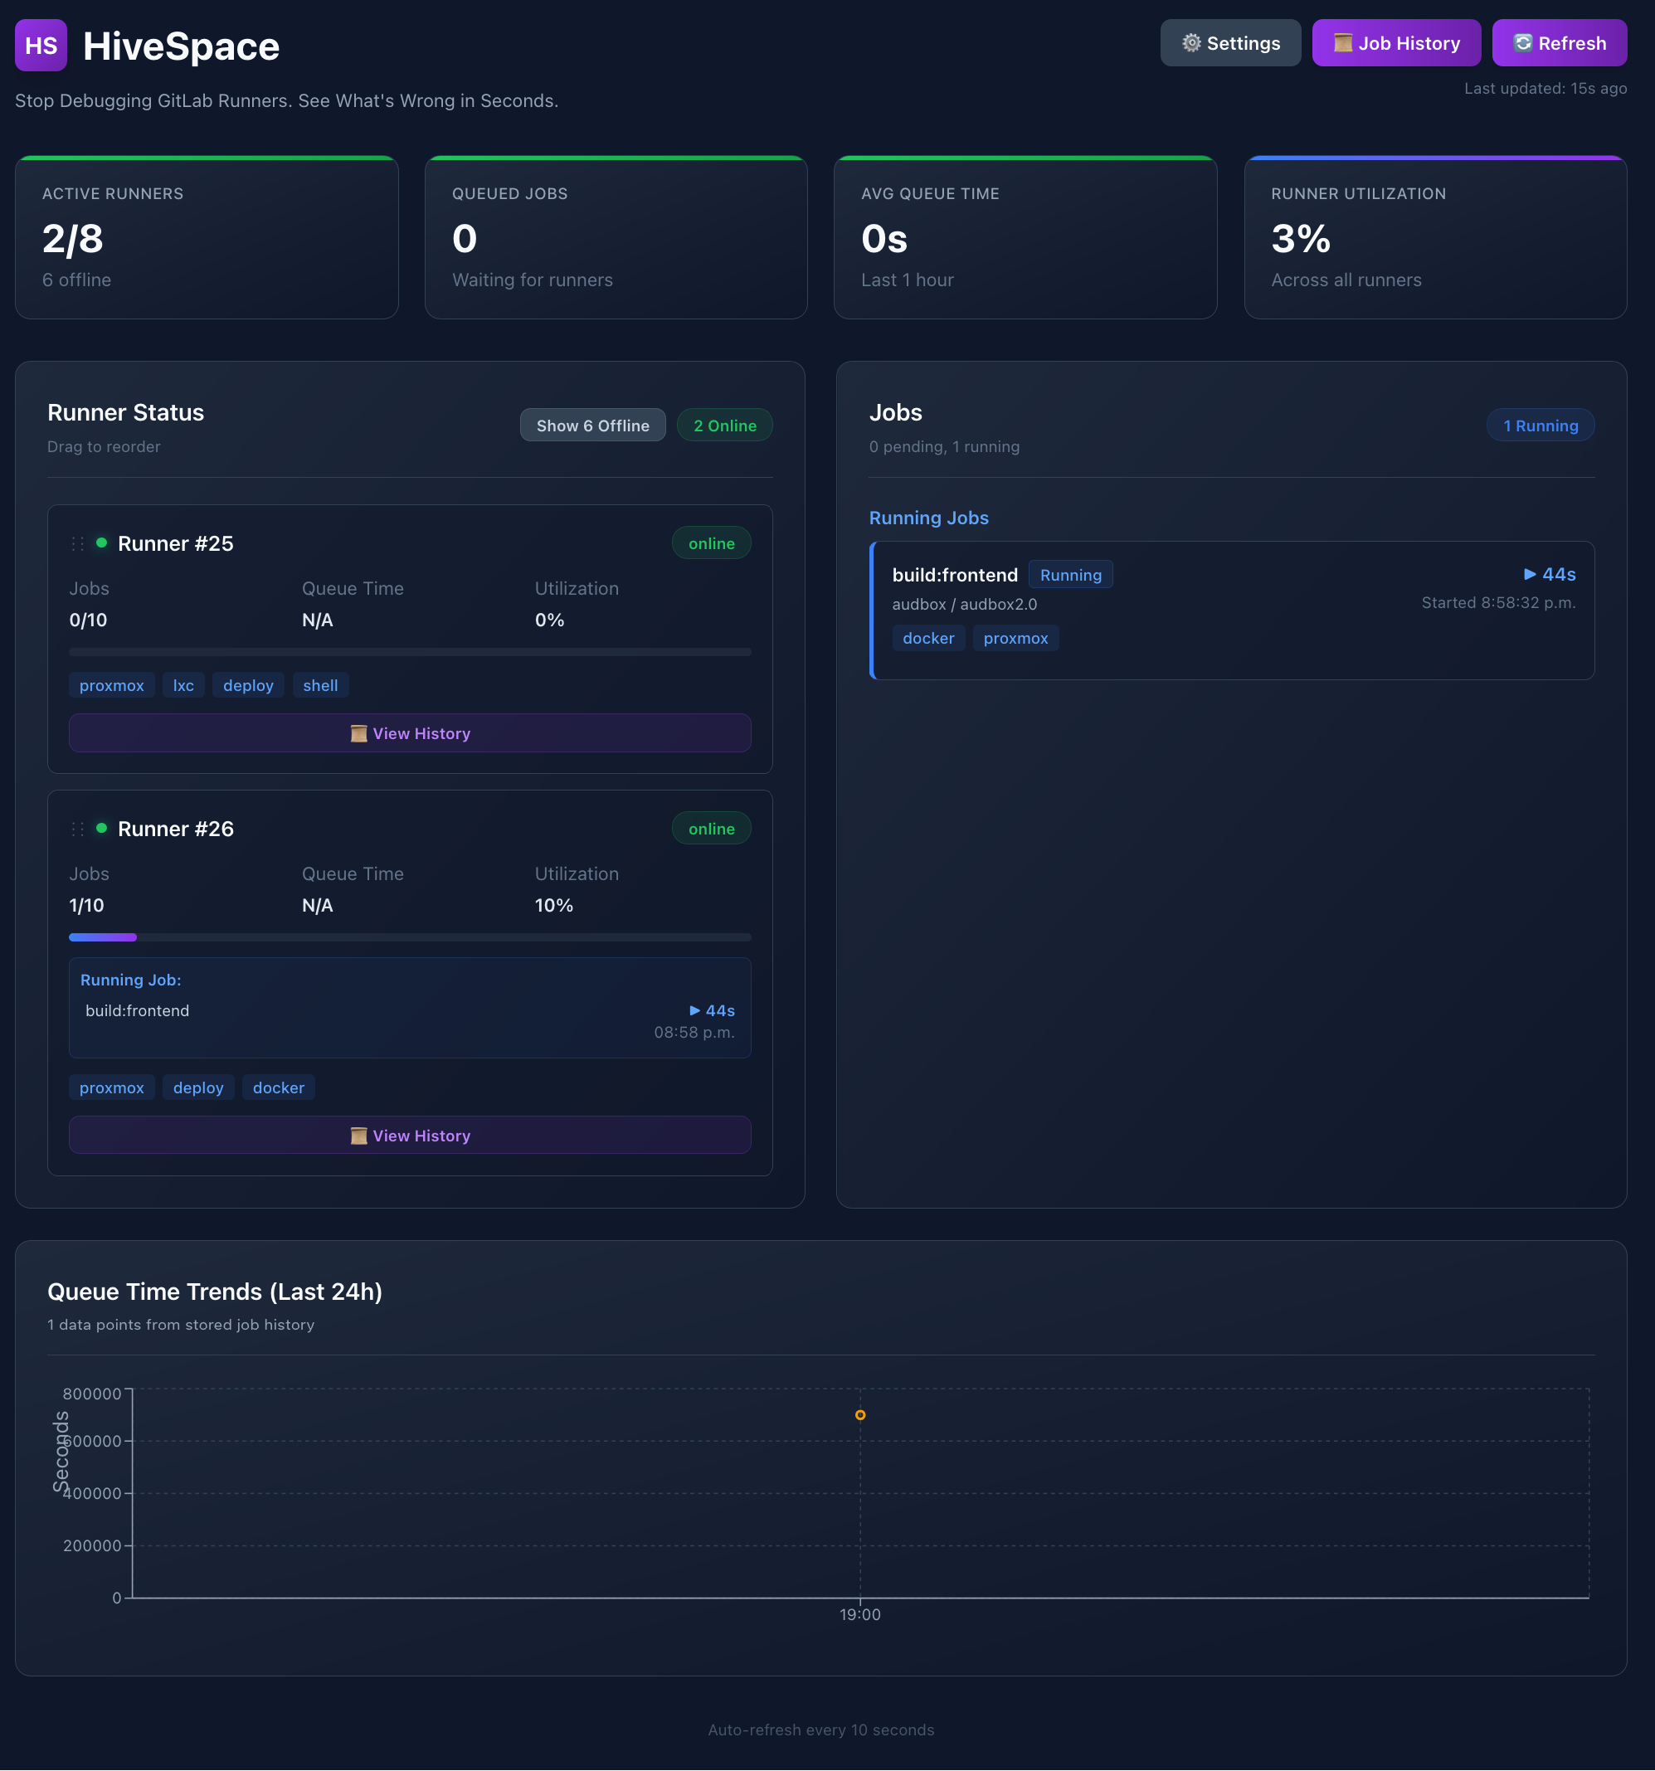Click the scroll icon on the Job History button
The width and height of the screenshot is (1655, 1771).
click(1342, 43)
